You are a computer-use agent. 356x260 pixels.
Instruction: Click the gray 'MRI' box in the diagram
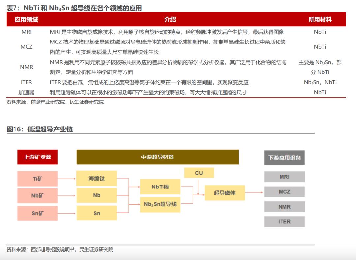click(284, 177)
